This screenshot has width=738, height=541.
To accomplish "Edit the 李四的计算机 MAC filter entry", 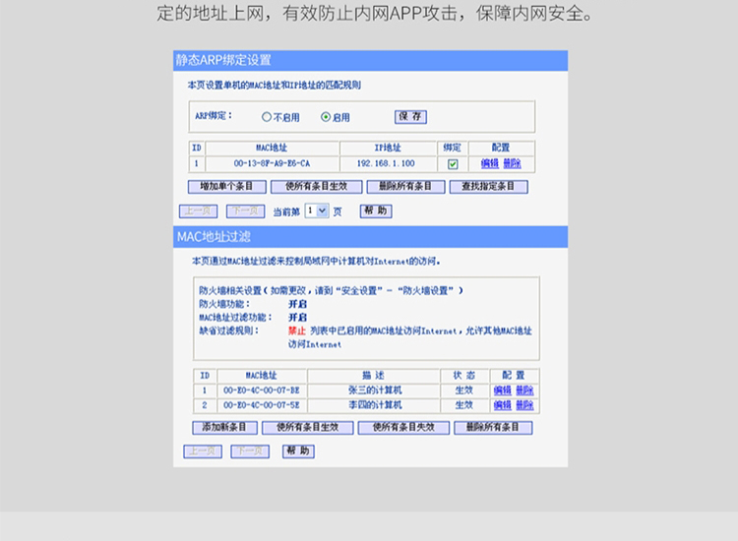I will pyautogui.click(x=502, y=405).
